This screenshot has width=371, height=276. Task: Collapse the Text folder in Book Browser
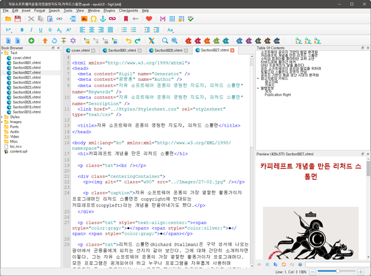pyautogui.click(x=4, y=52)
